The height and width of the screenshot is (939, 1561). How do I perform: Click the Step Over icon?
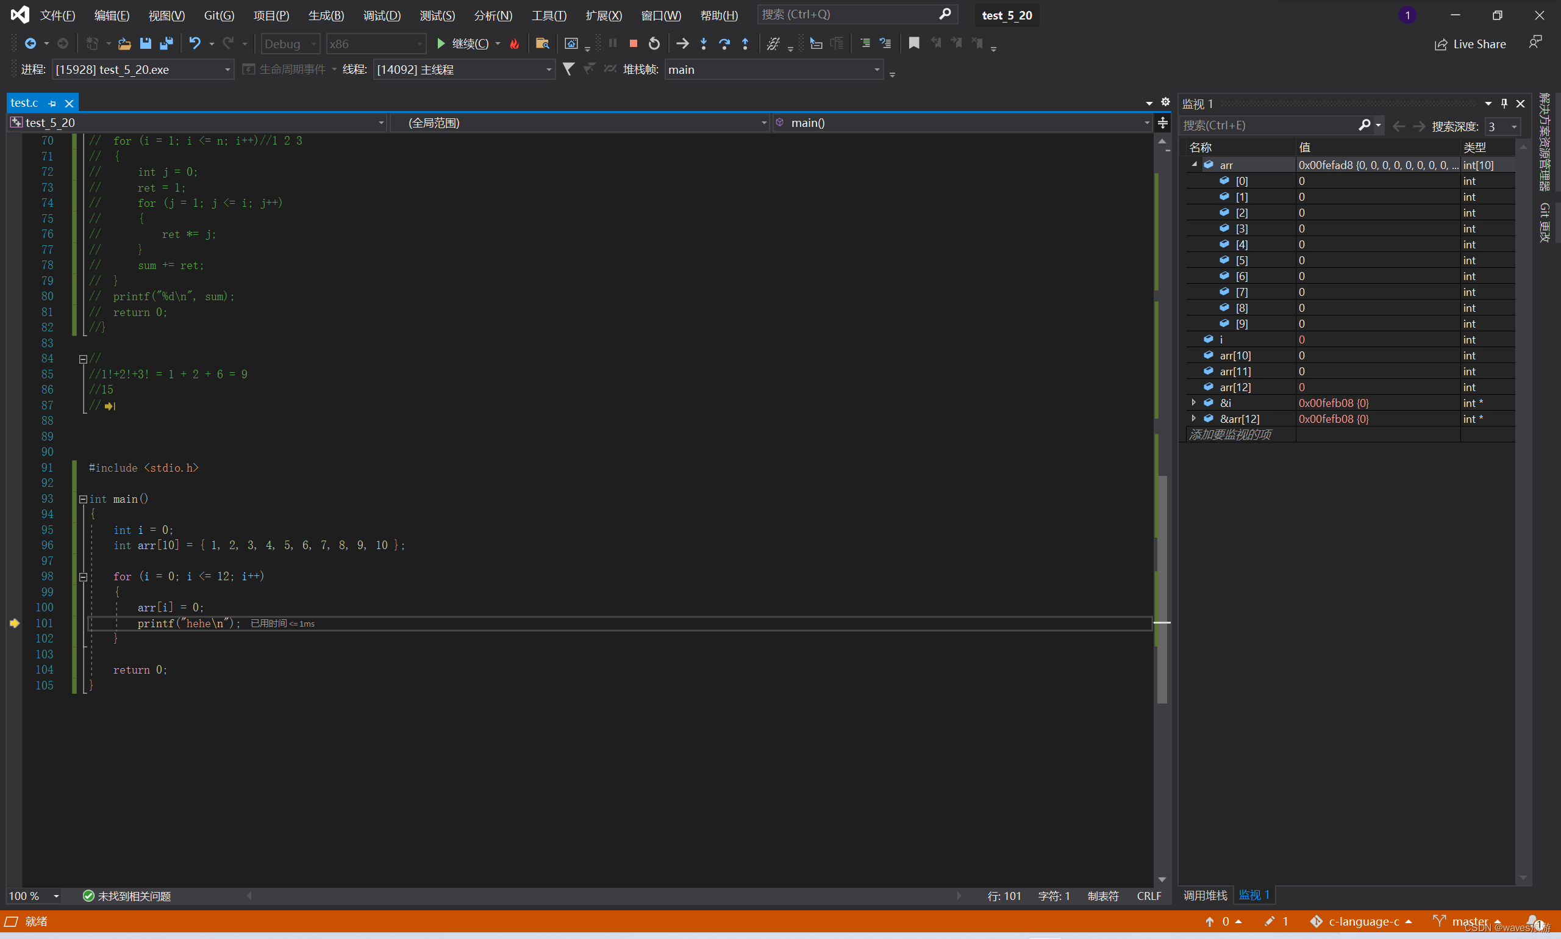(724, 44)
